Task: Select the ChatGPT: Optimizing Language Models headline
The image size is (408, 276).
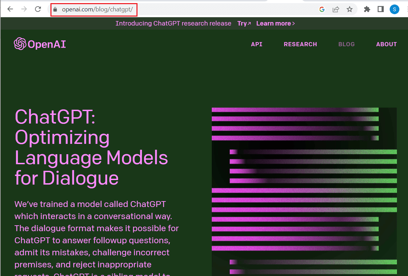Action: 91,147
